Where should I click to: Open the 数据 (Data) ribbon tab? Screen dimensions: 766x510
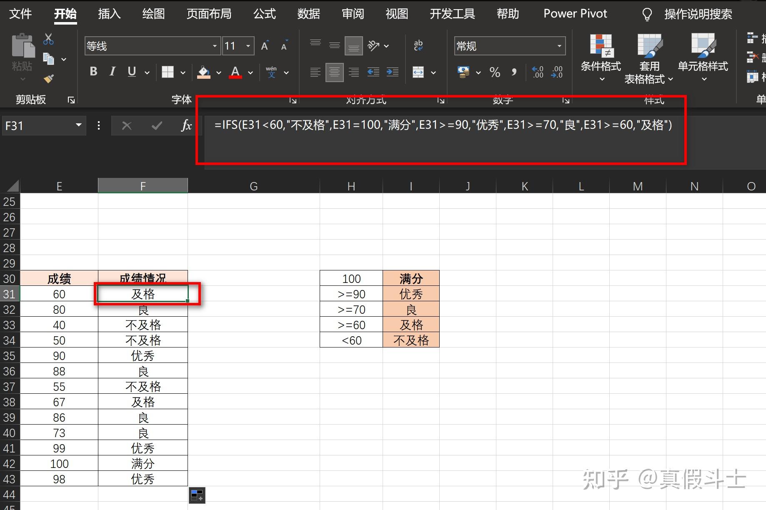click(x=308, y=14)
